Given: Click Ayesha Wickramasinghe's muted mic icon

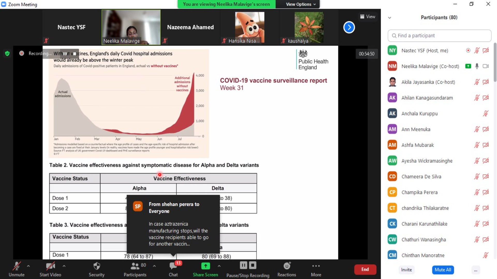Looking at the screenshot, I should tap(477, 161).
